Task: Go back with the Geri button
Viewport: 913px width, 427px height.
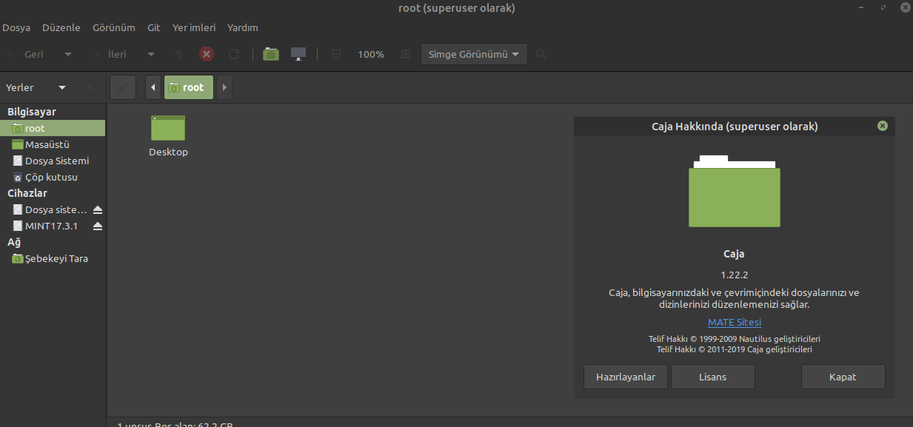Action: [x=27, y=54]
